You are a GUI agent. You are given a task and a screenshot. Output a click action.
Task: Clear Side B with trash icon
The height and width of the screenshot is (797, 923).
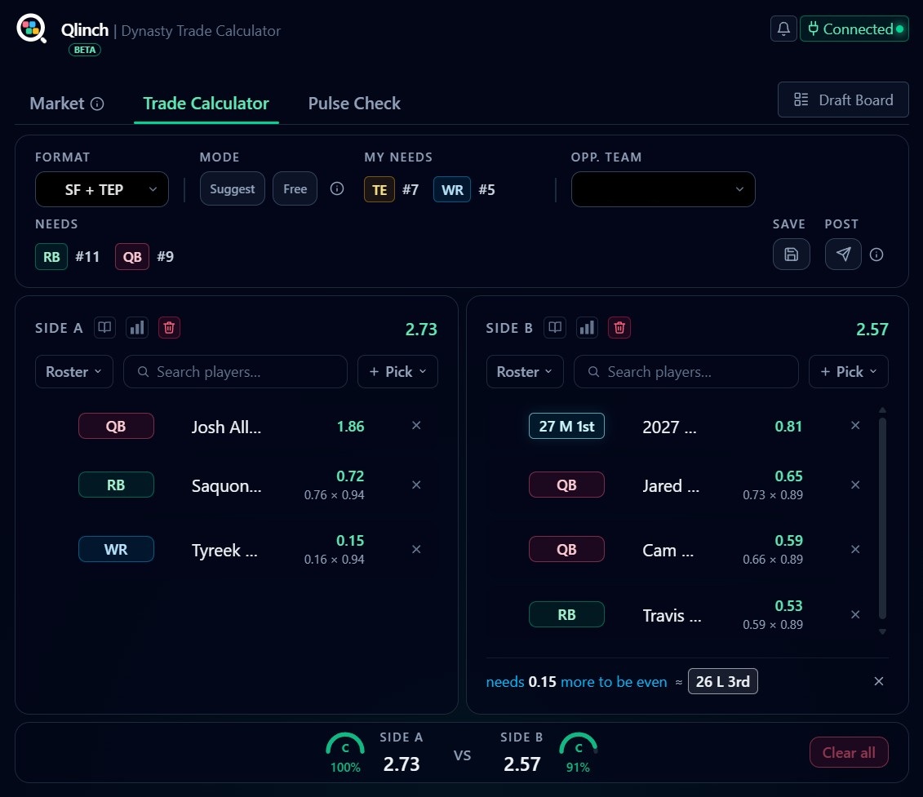click(x=619, y=328)
